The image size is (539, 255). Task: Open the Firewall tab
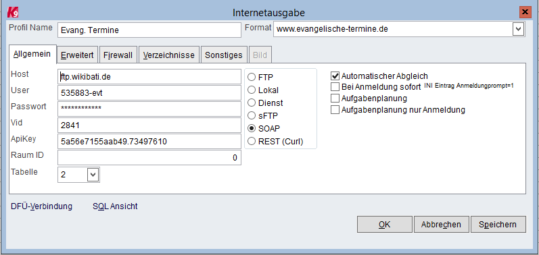(x=118, y=55)
